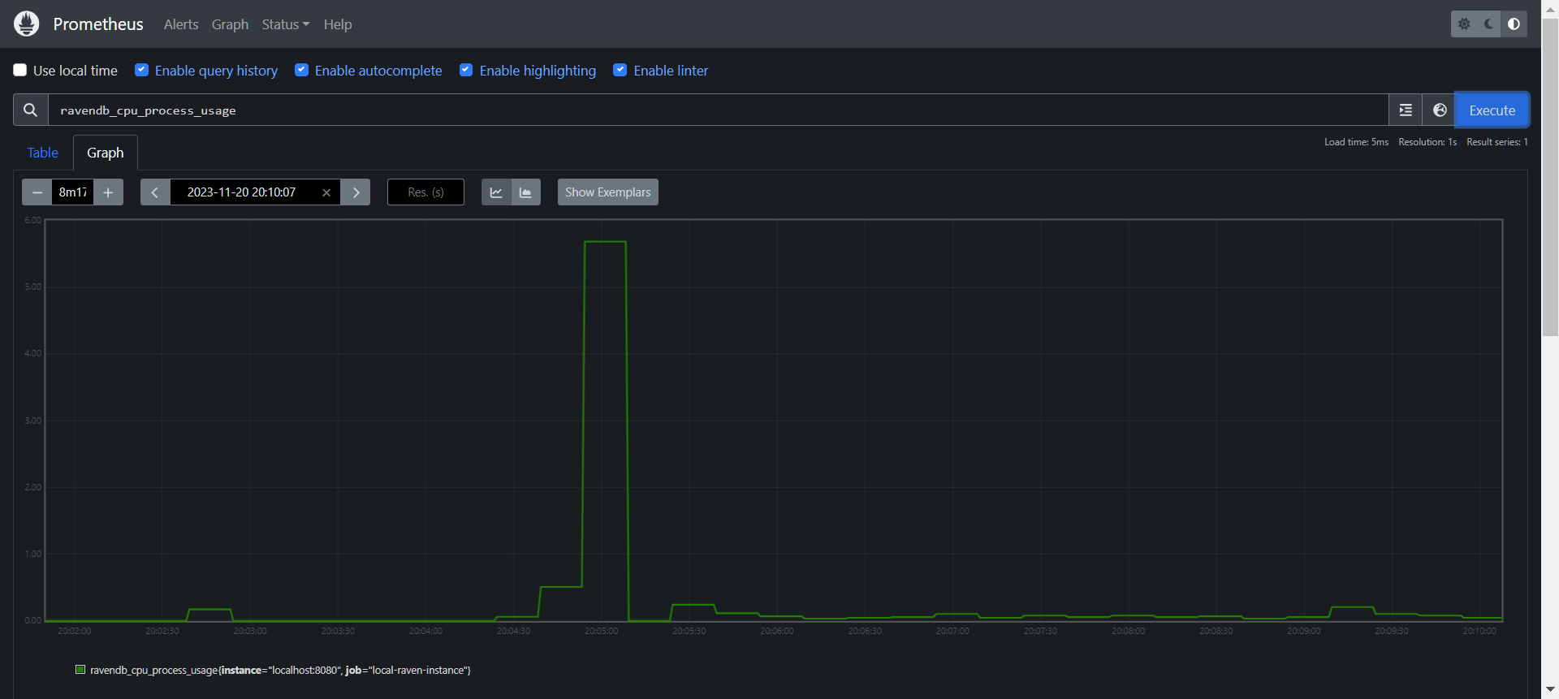Screen dimensions: 1559x699
Task: Click the time range 8m17 field
Action: (73, 192)
